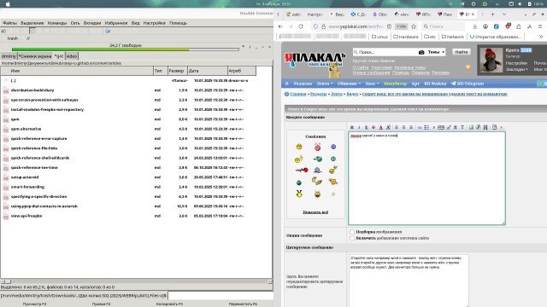Image resolution: width=547 pixels, height=307 pixels.
Task: Switch to '*Снимки экрана' panel tab
Action: (35, 56)
